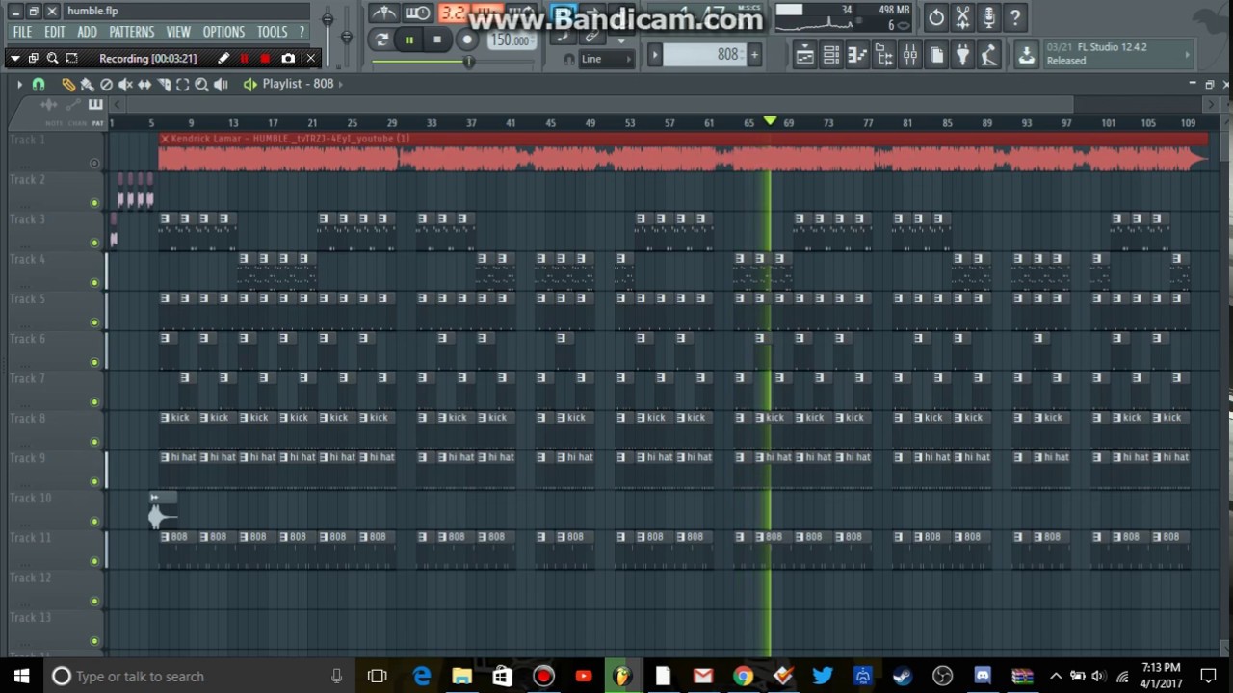This screenshot has width=1233, height=693.
Task: Open the FILE menu
Action: tap(22, 32)
